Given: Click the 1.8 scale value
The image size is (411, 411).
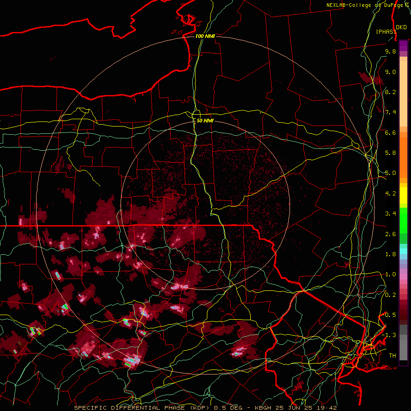Looking at the screenshot, I should click(x=390, y=254).
